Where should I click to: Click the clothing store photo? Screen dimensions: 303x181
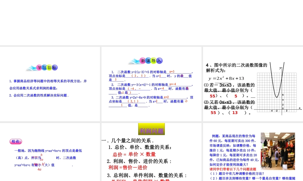click(278, 151)
